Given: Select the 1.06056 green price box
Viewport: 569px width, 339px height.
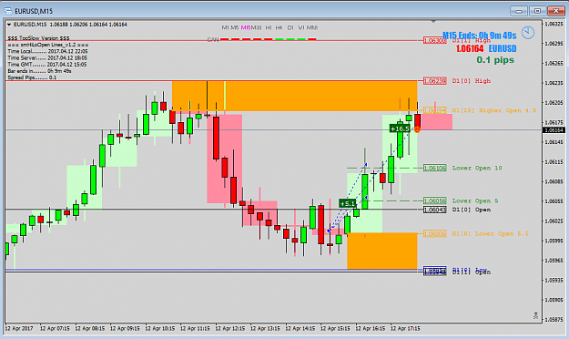Looking at the screenshot, I should click(435, 200).
